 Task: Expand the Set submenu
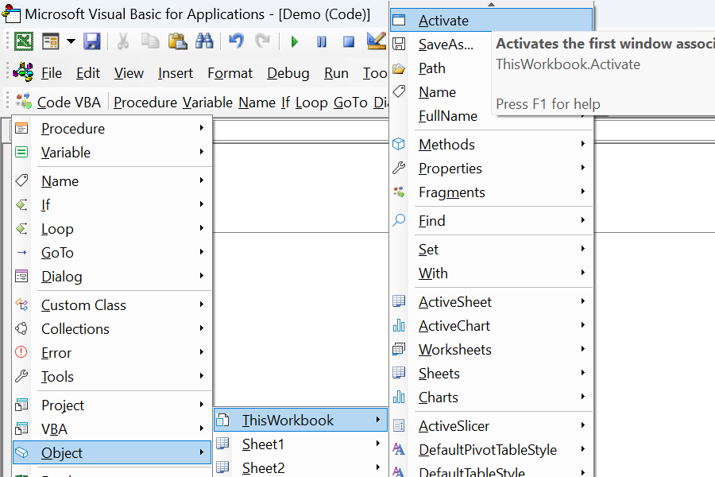(492, 250)
